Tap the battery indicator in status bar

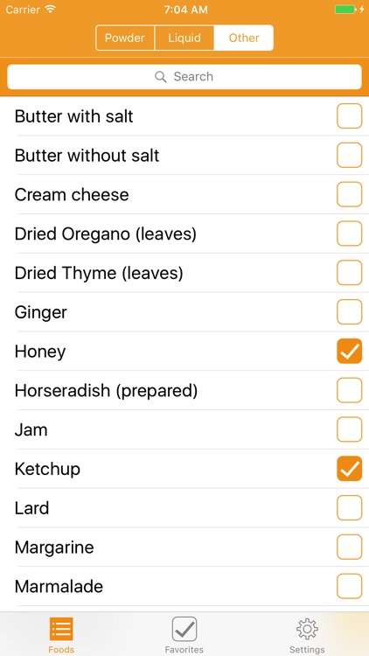(x=345, y=10)
